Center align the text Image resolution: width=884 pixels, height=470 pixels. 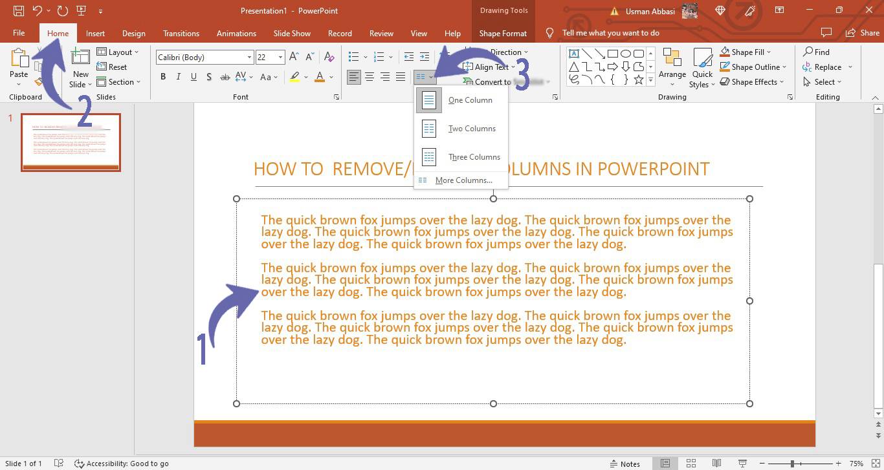(370, 77)
